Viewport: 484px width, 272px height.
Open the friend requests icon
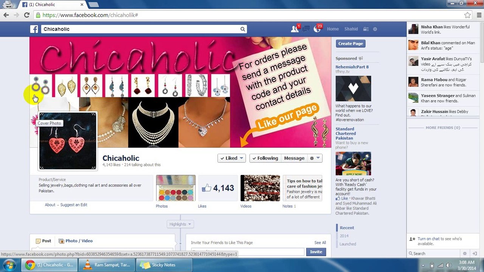click(294, 29)
